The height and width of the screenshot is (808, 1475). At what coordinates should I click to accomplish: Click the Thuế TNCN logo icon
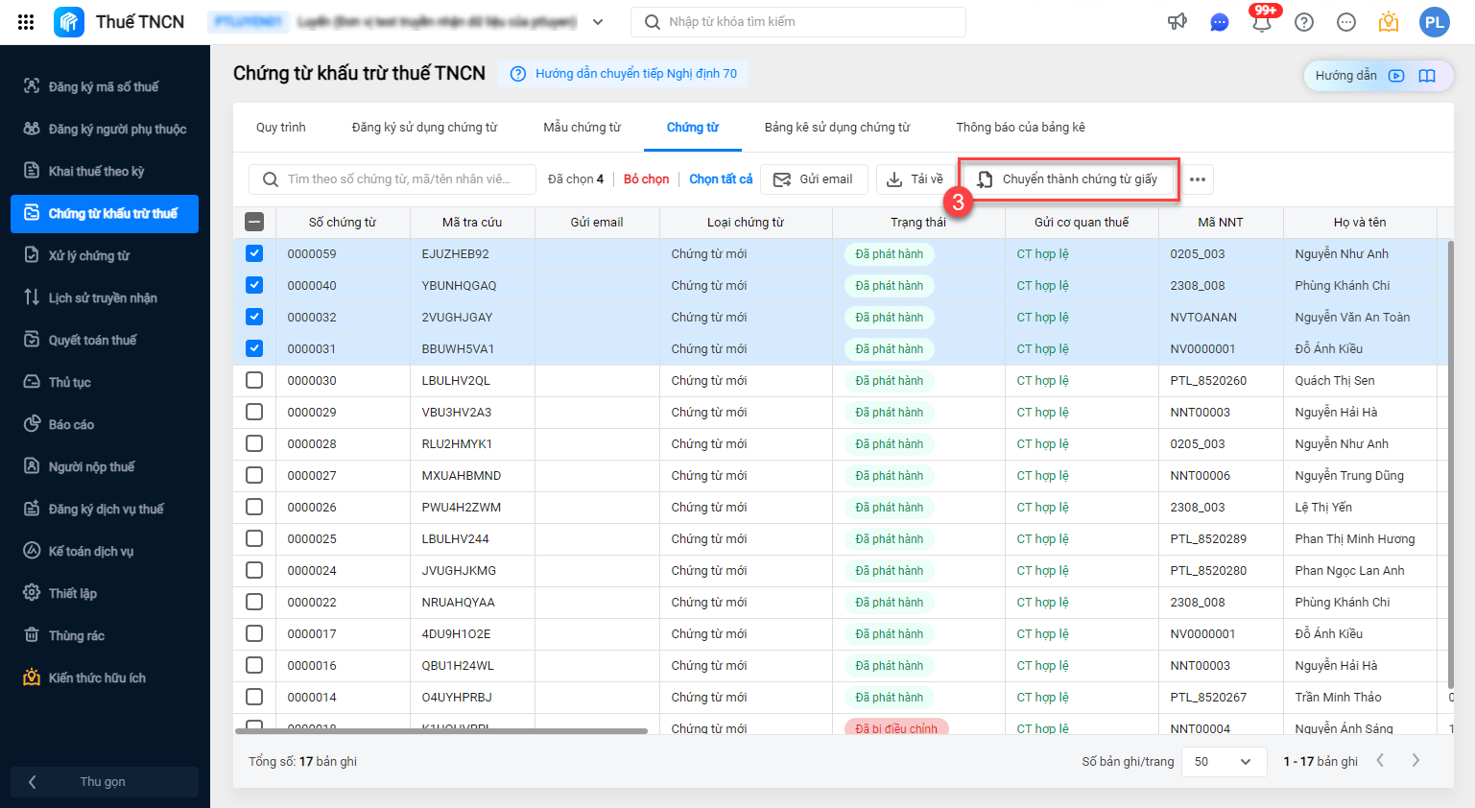click(69, 22)
